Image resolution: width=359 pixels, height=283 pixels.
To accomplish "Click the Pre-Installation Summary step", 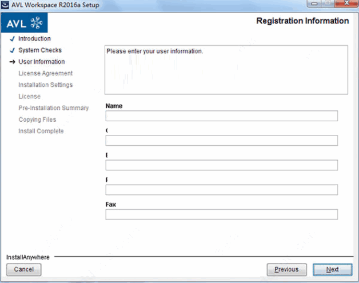I will pyautogui.click(x=53, y=108).
